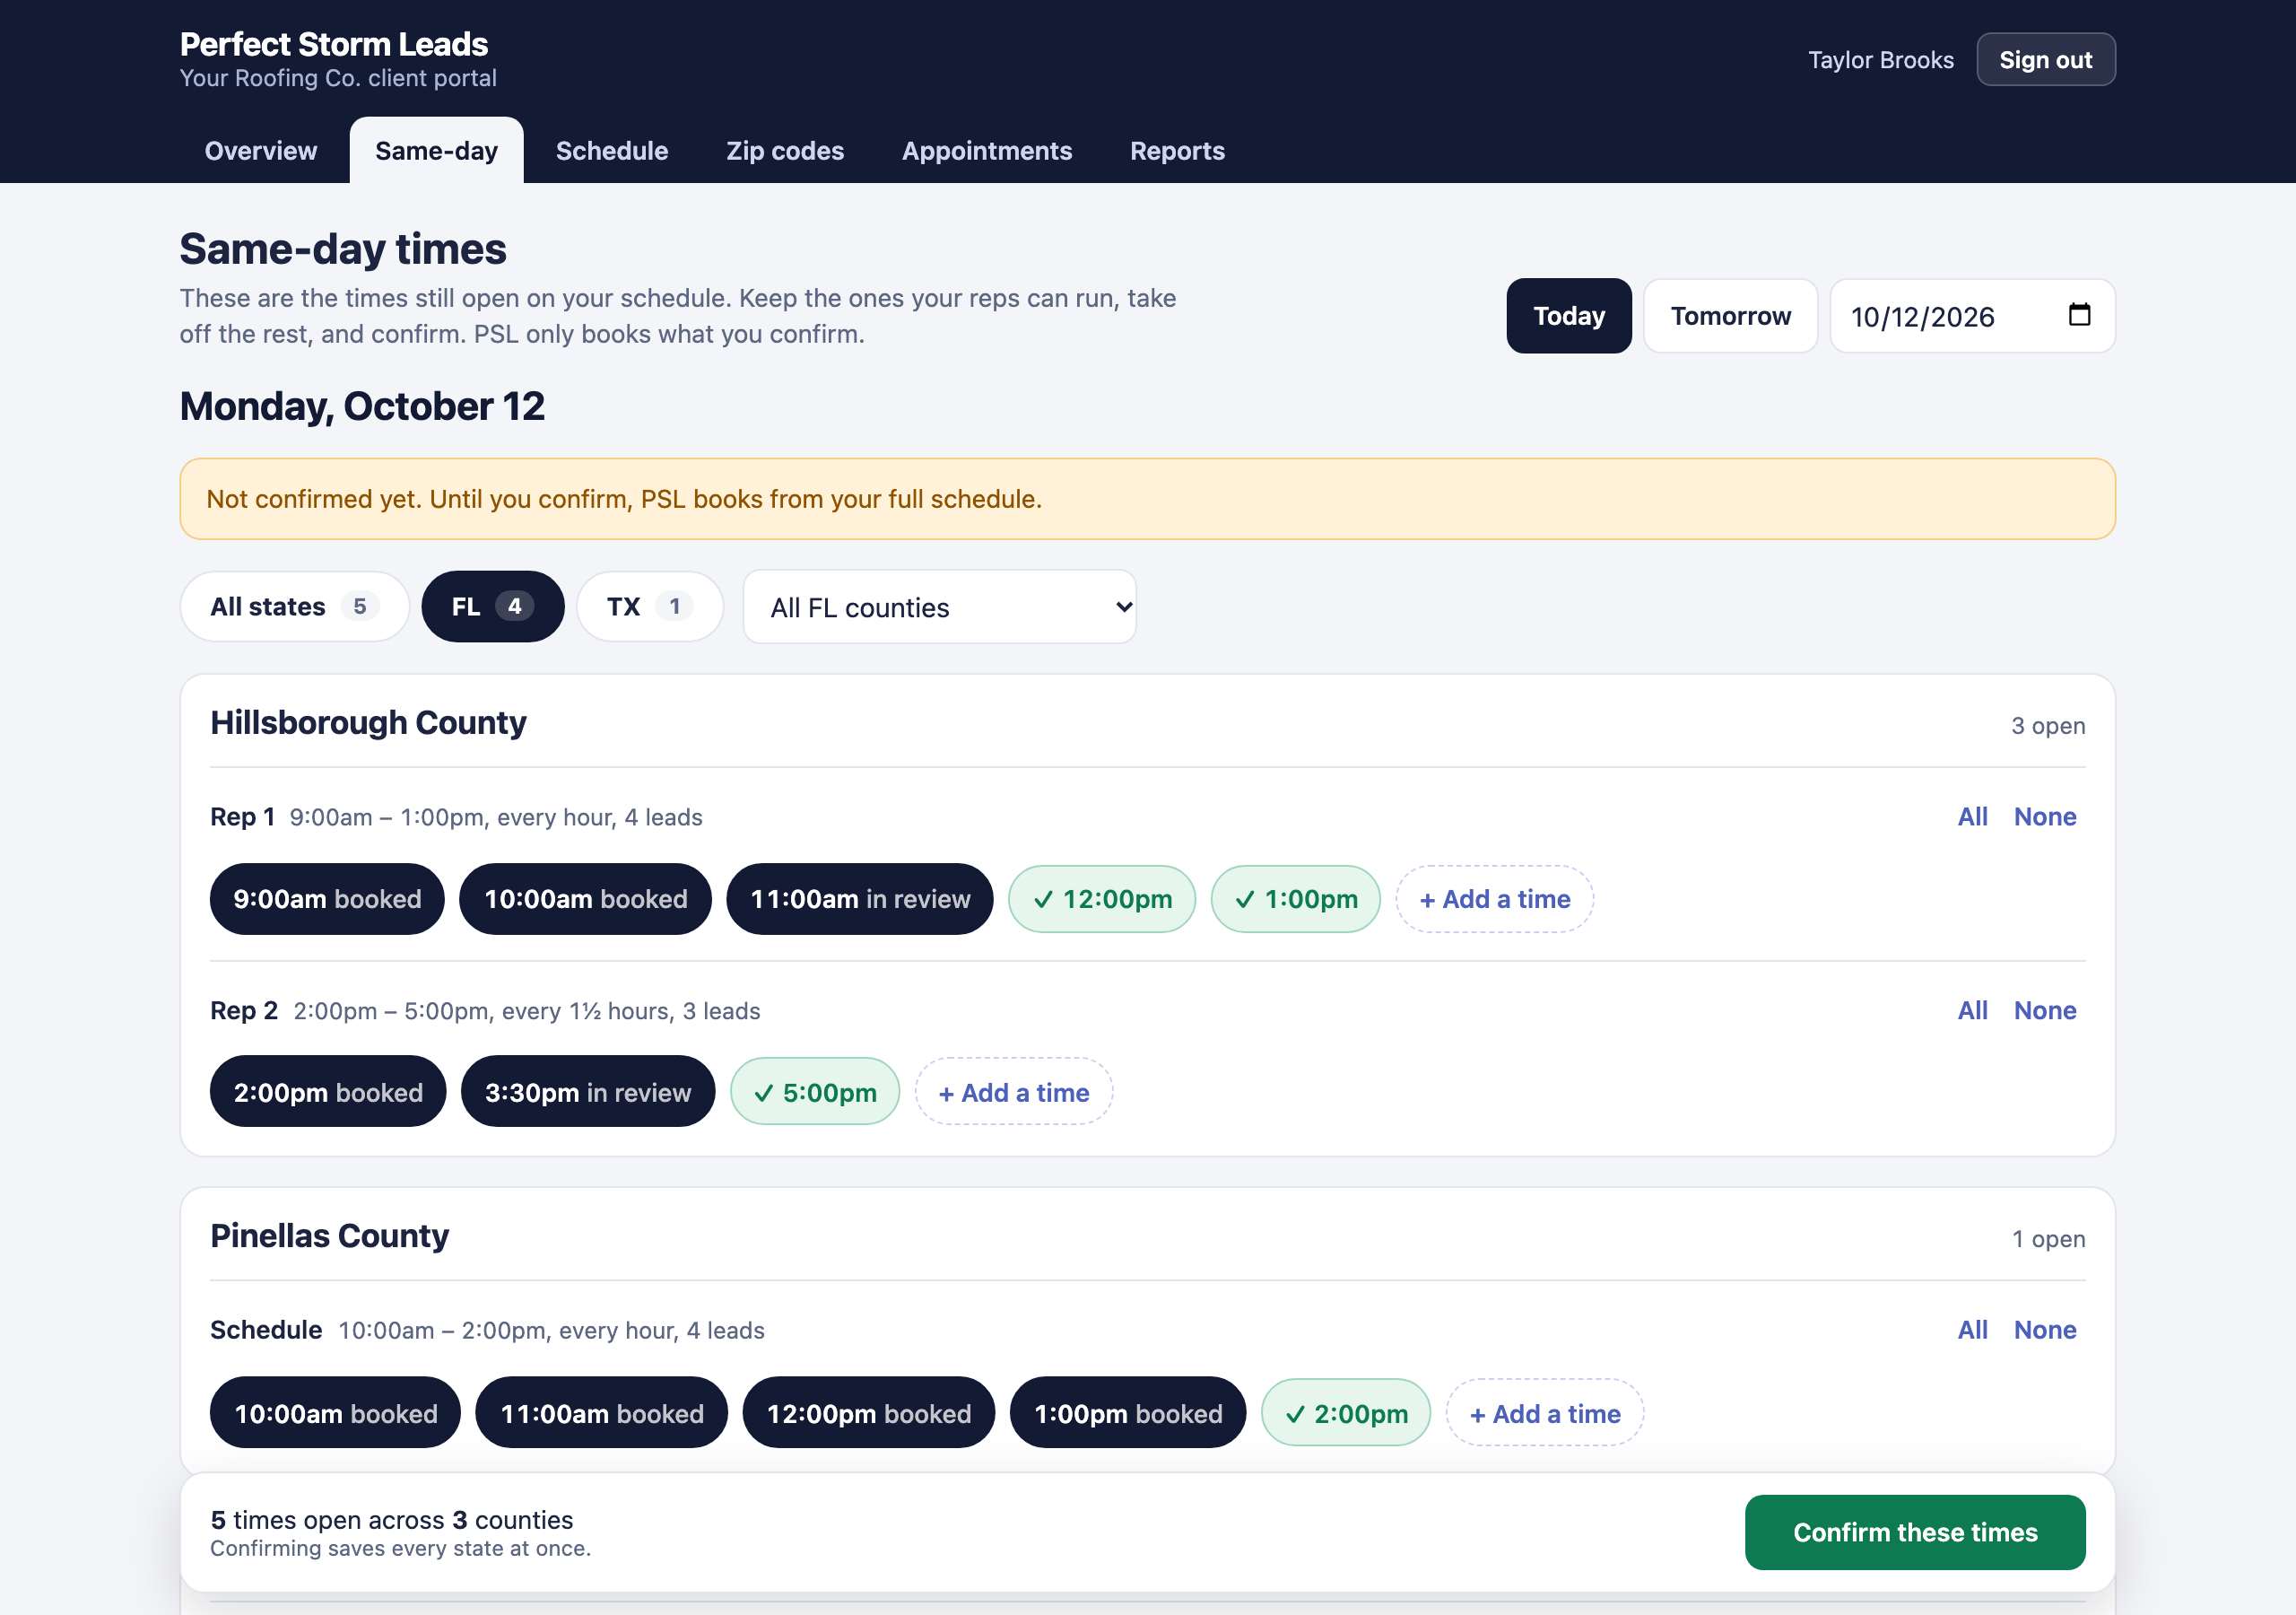Click the Taylor Brooks user name
The height and width of the screenshot is (1615, 2296).
pyautogui.click(x=1880, y=60)
